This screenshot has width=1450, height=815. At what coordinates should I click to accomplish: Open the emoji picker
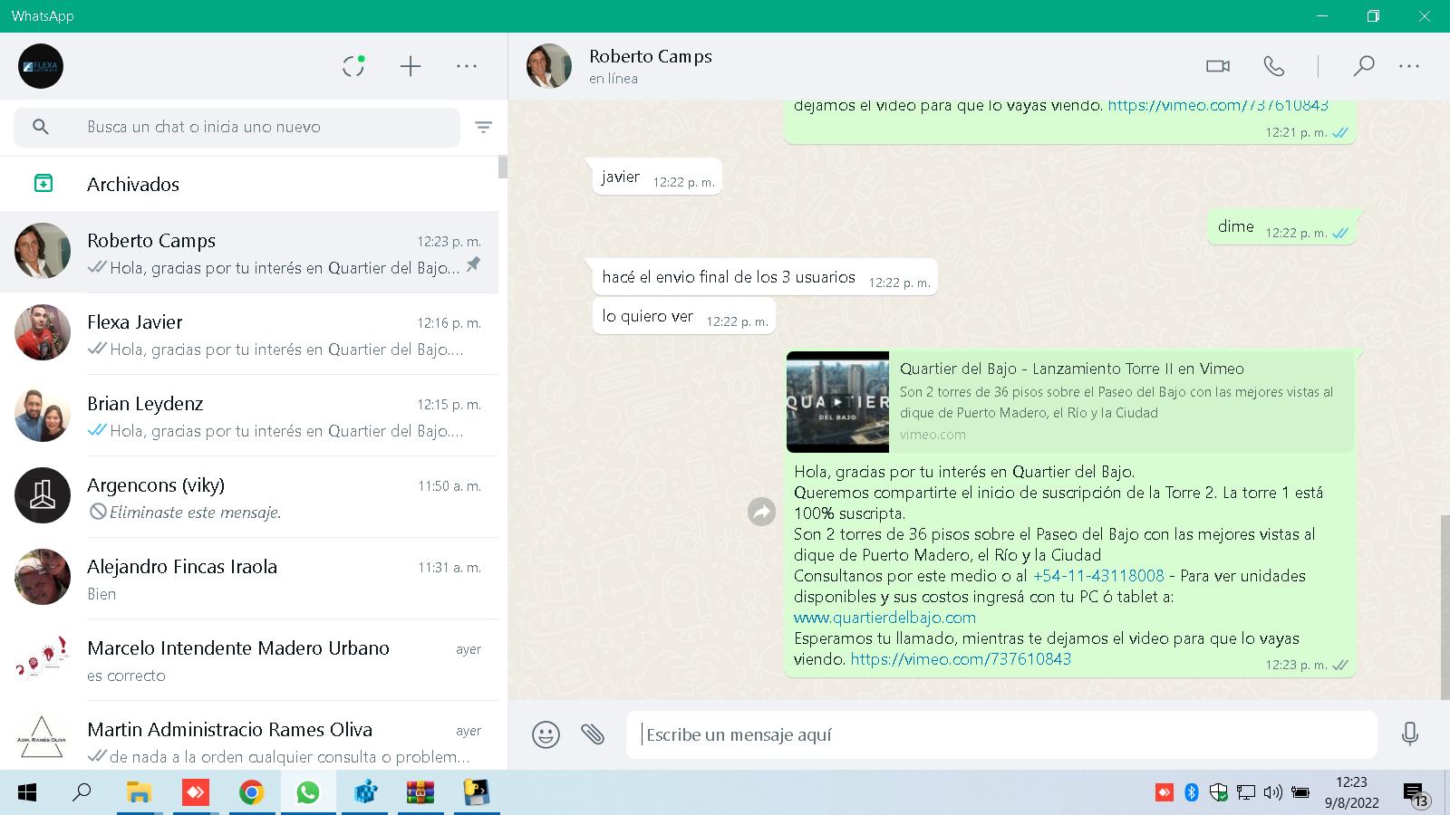pos(546,734)
